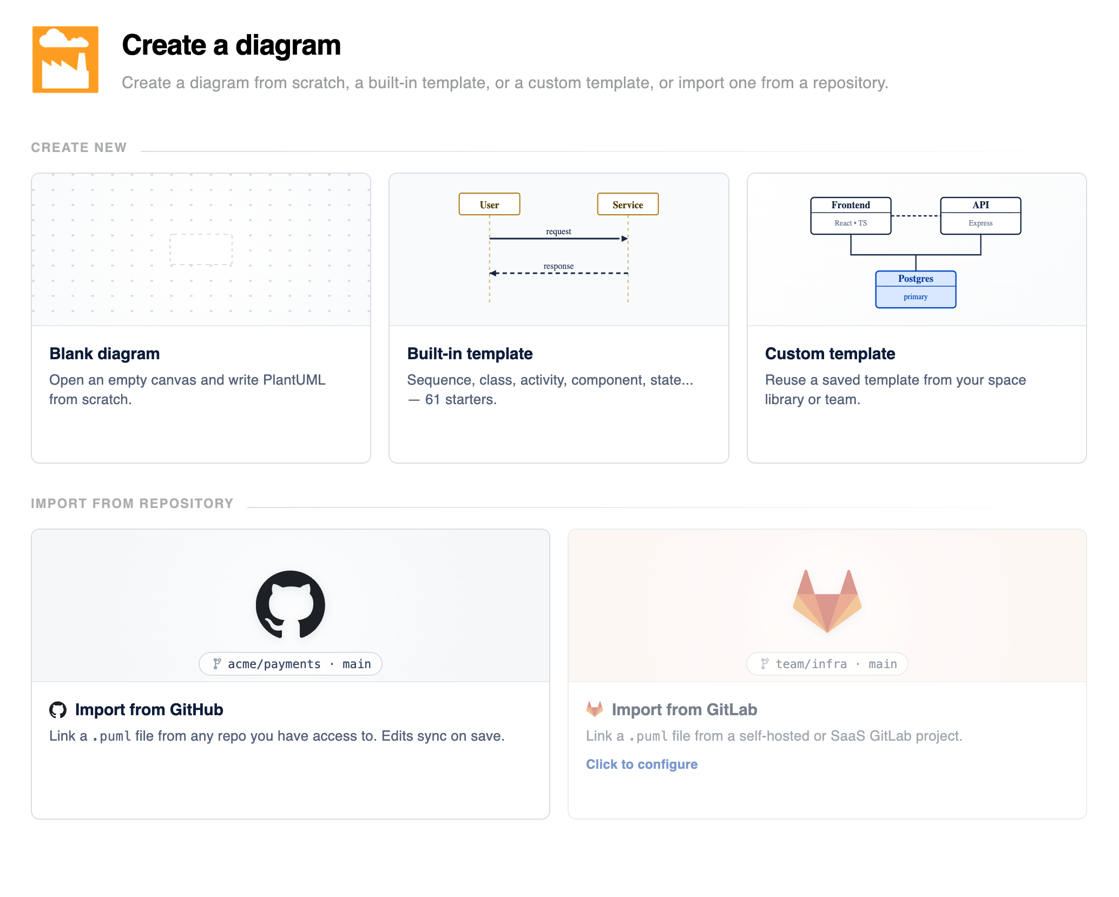Click the 'IMPORT FROM REPOSITORY' section label
Image resolution: width=1119 pixels, height=897 pixels.
[x=132, y=504]
